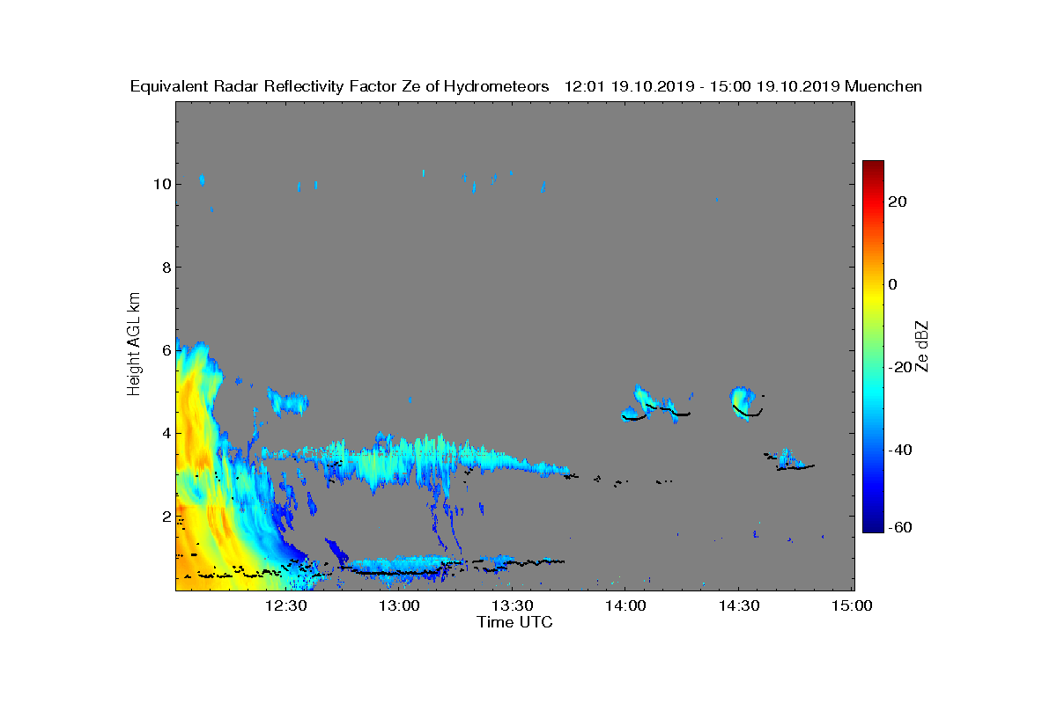
Task: Click the height tick label 4
Action: (x=165, y=433)
